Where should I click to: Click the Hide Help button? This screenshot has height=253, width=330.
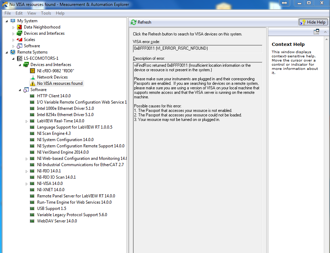point(313,22)
